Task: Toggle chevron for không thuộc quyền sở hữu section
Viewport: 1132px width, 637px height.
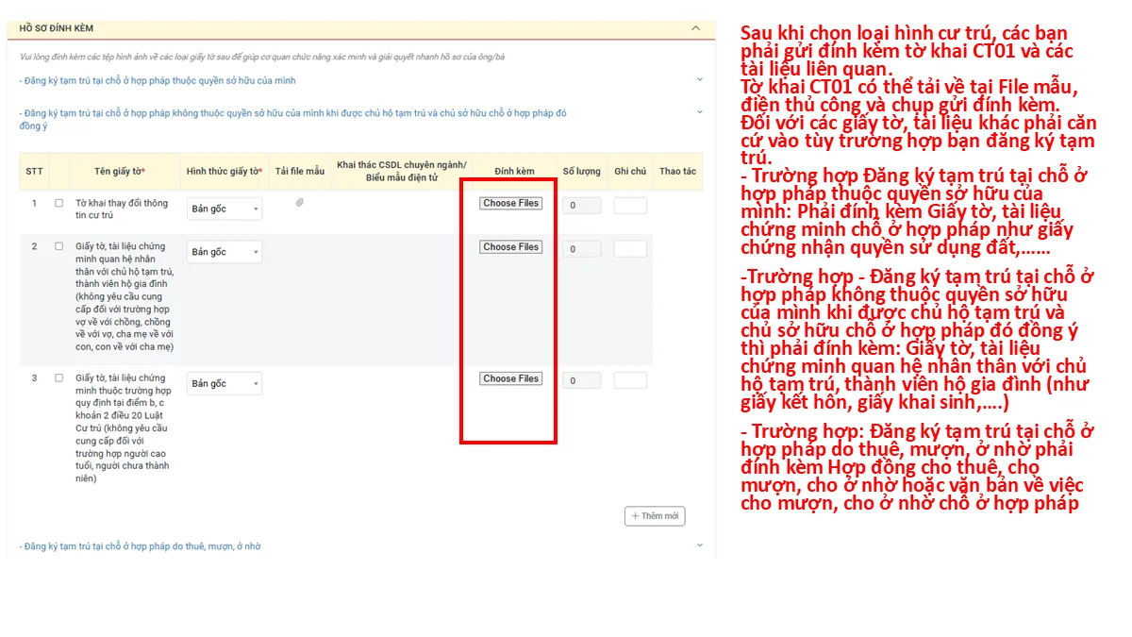Action: [700, 111]
